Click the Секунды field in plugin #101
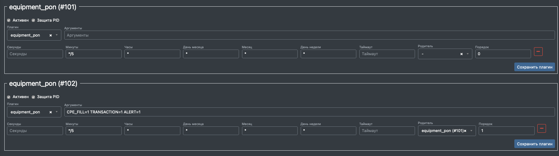The width and height of the screenshot is (559, 156). click(35, 54)
